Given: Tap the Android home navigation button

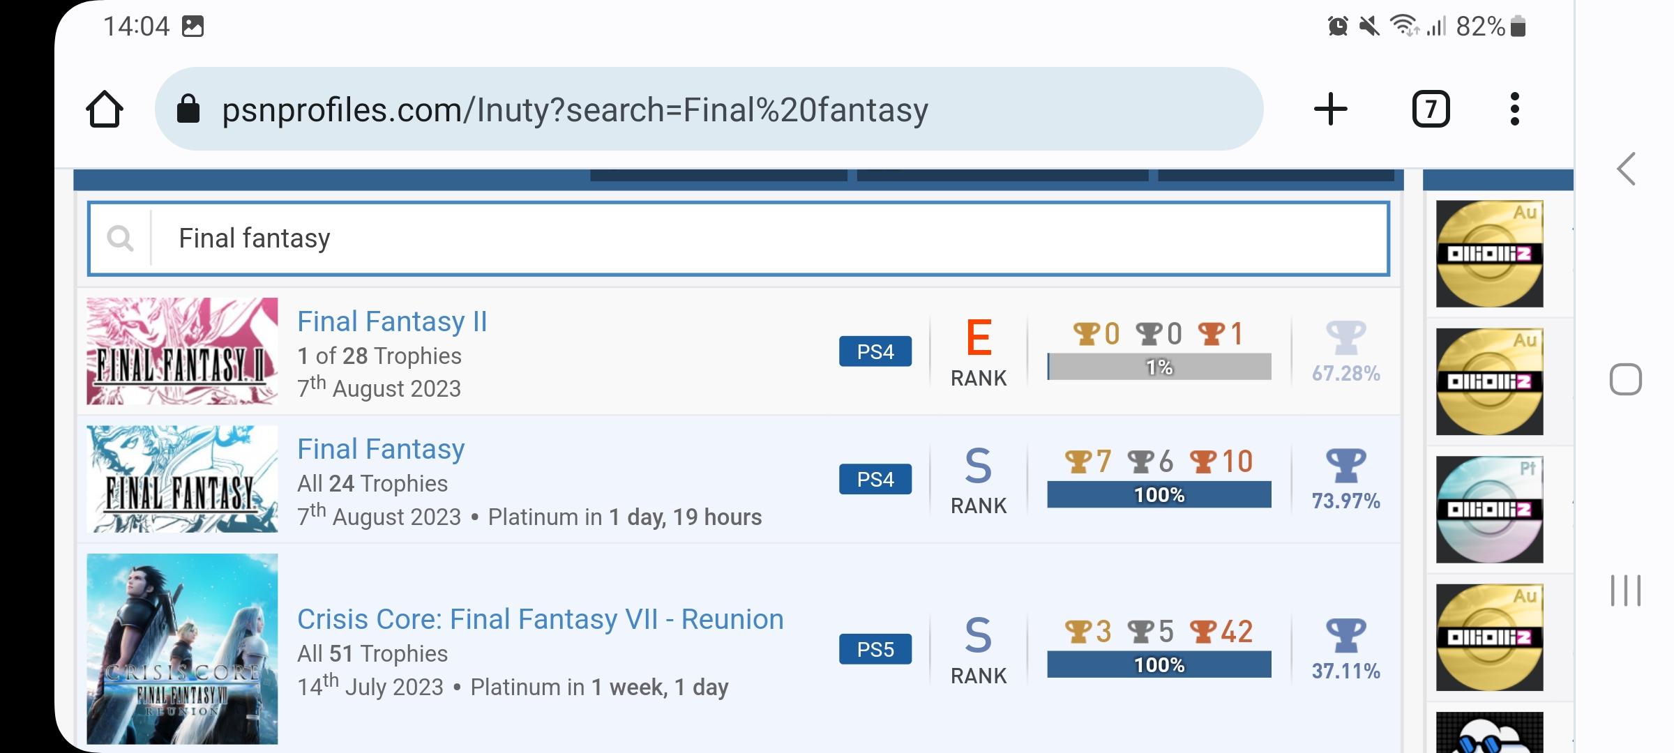Looking at the screenshot, I should point(1626,380).
